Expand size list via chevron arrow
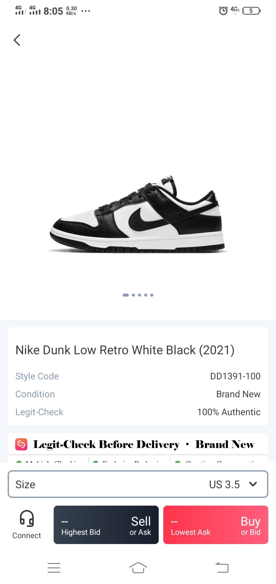The width and height of the screenshot is (276, 584). pos(253,484)
